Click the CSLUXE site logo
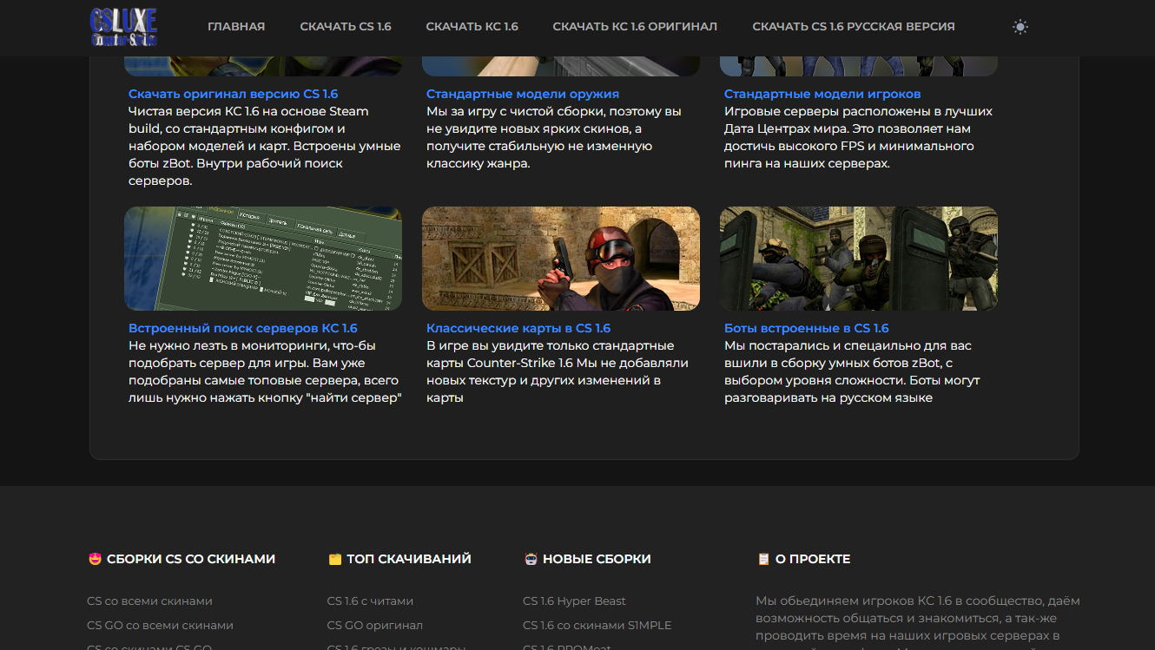Screen dimensions: 1155x650 (x=123, y=27)
